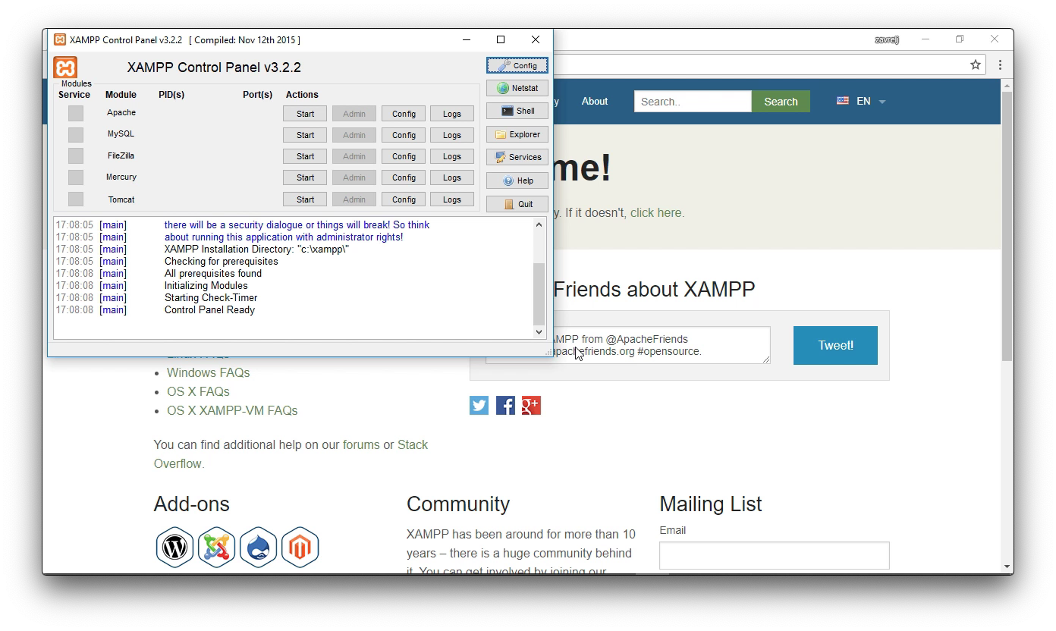Click the green Search button
The height and width of the screenshot is (631, 1056).
[781, 102]
